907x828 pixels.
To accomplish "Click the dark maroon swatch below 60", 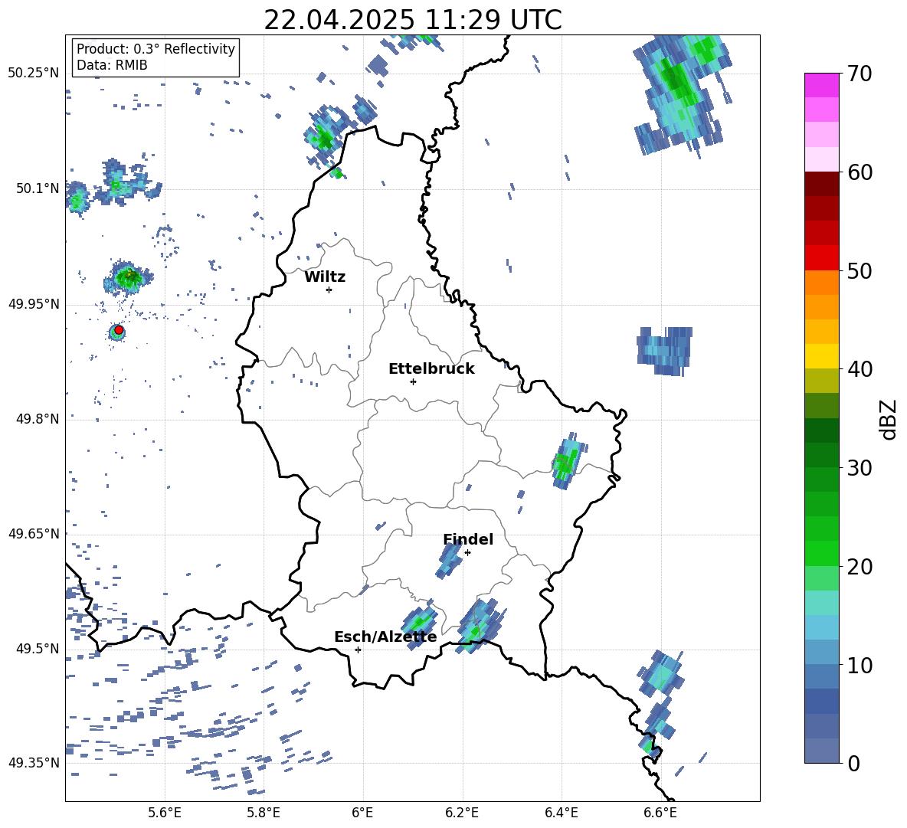I will click(821, 184).
